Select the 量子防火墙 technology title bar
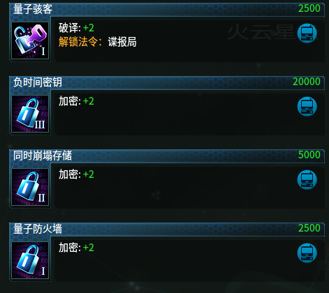Viewport: 329px width, 293px height. click(x=167, y=229)
